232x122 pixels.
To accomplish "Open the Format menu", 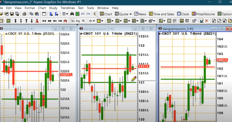I will point(29,8).
